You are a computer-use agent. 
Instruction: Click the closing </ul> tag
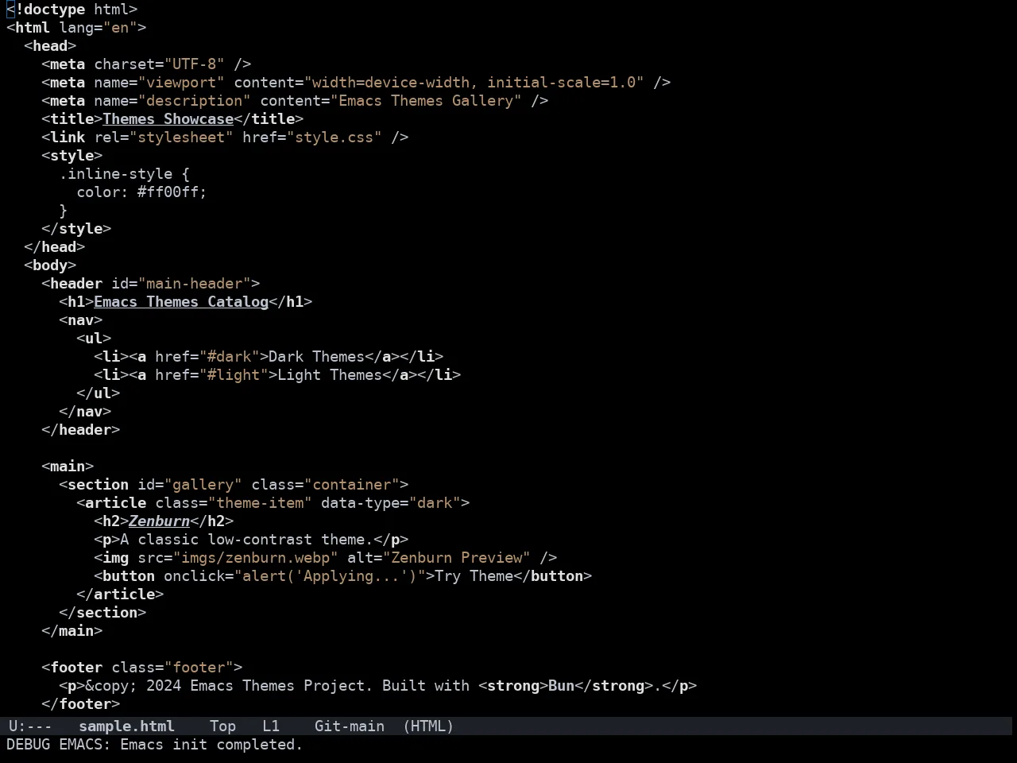click(x=98, y=393)
